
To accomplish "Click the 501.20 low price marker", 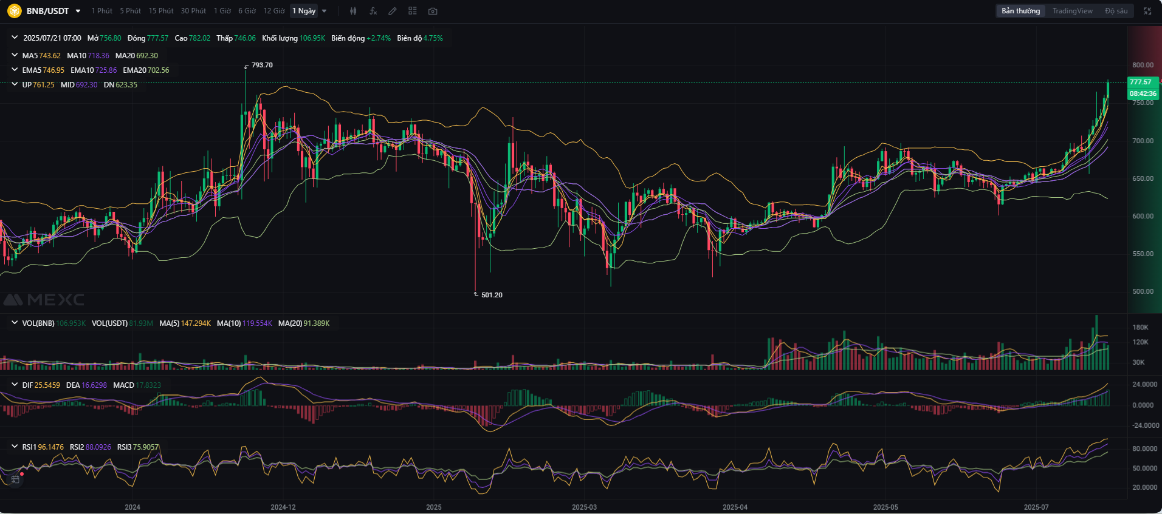I will (x=492, y=295).
